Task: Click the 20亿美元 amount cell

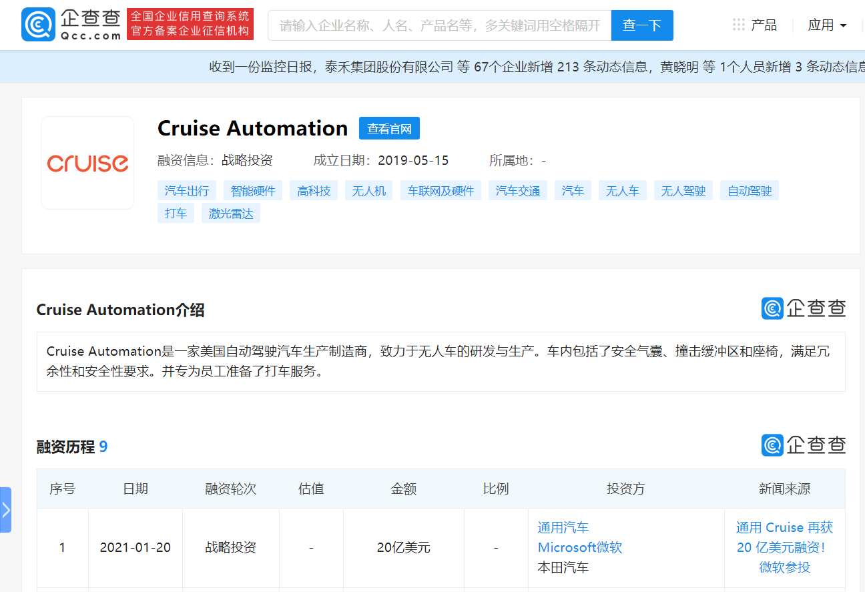Action: pos(404,548)
